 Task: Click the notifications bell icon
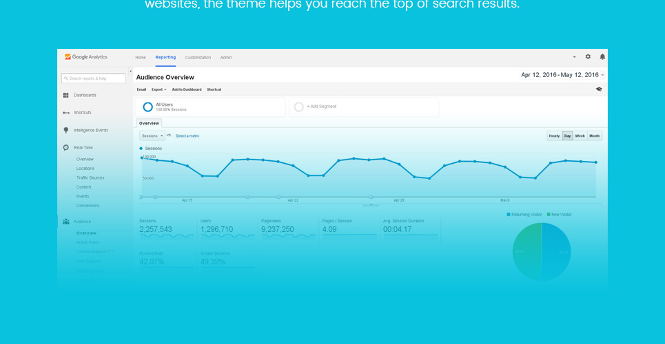tap(602, 57)
